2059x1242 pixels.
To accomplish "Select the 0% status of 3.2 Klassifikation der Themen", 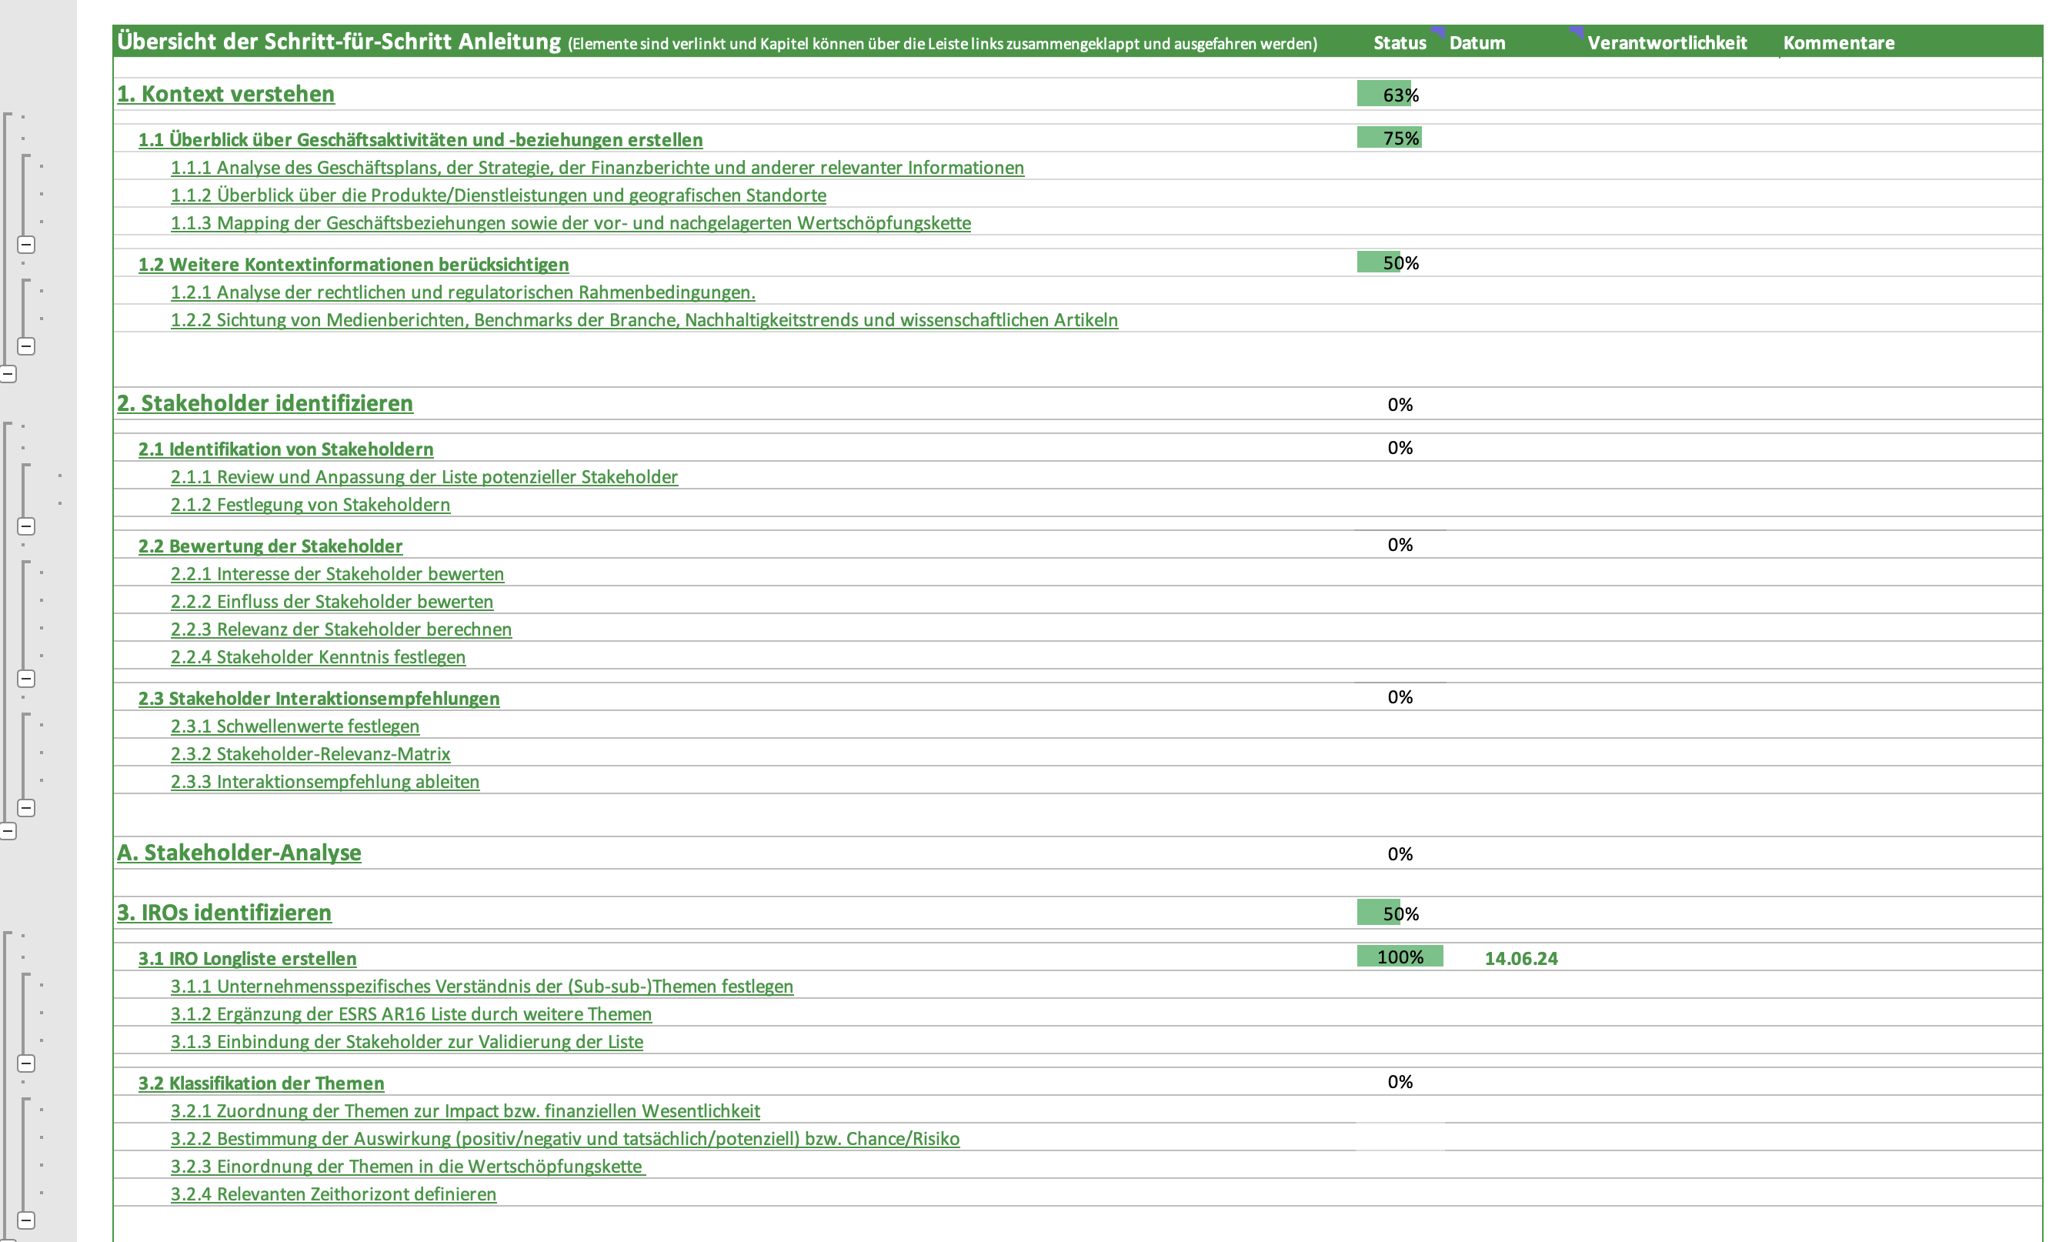I will 1400,1080.
